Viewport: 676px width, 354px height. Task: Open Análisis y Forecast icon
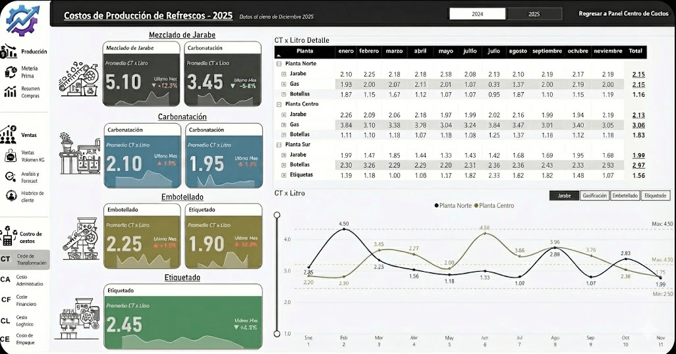(11, 177)
